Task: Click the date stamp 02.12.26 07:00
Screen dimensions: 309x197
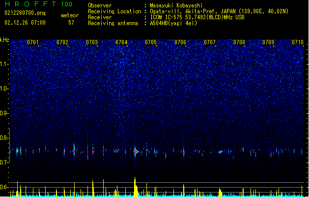Action: pos(25,23)
